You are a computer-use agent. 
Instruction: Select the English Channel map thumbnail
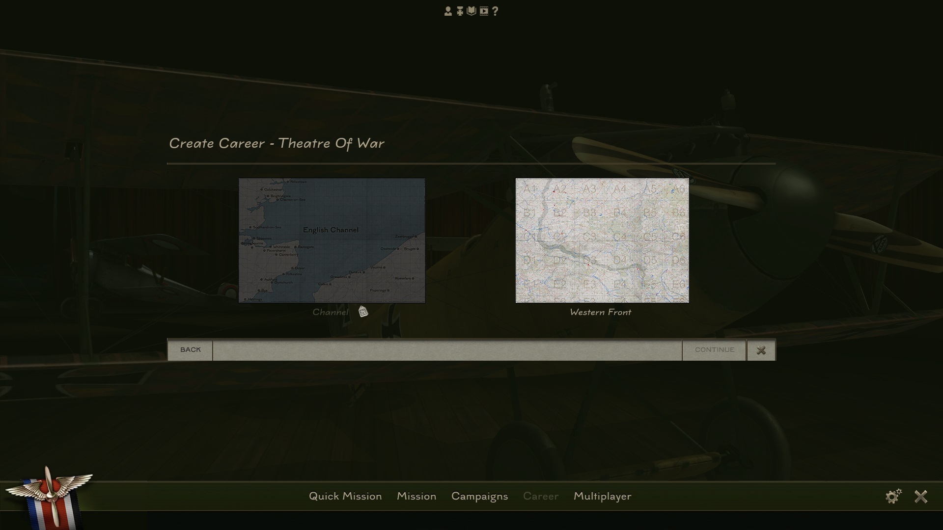click(x=332, y=240)
